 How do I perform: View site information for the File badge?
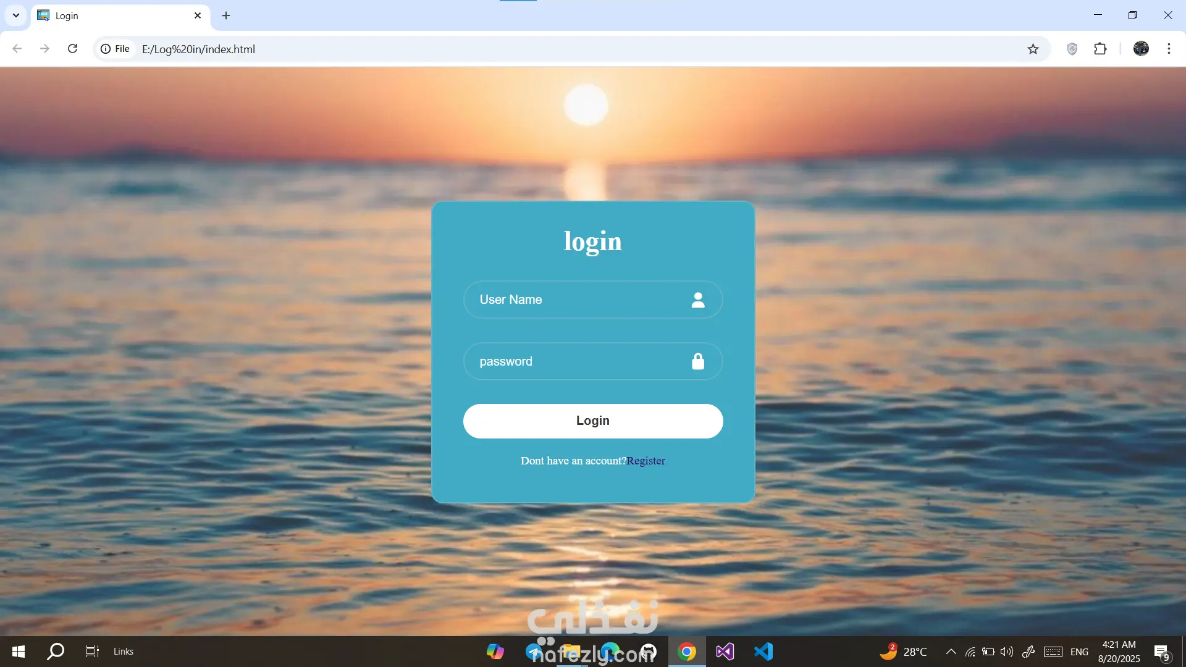(x=116, y=49)
